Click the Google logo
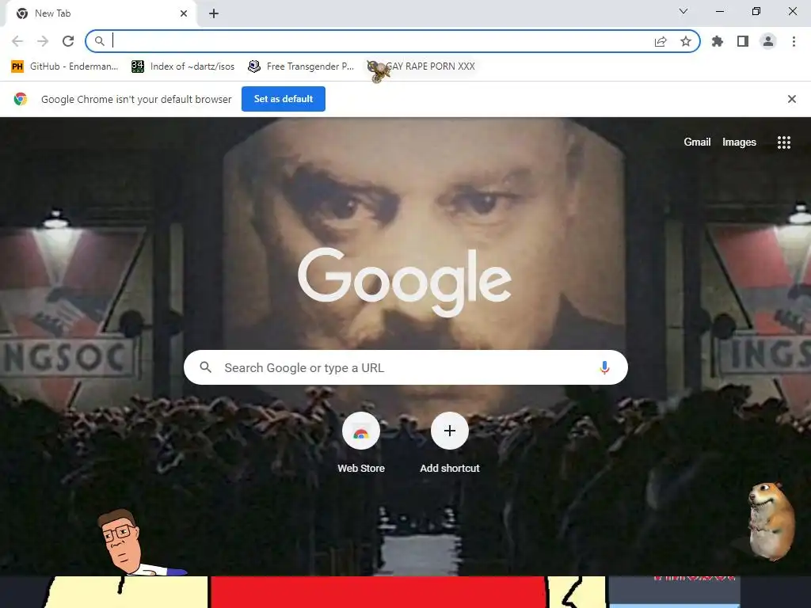This screenshot has height=608, width=811. pyautogui.click(x=405, y=282)
